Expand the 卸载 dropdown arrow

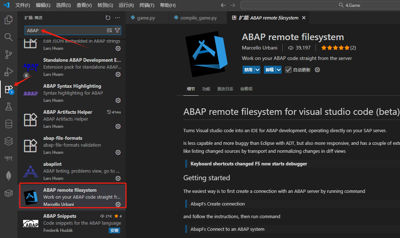coord(279,70)
